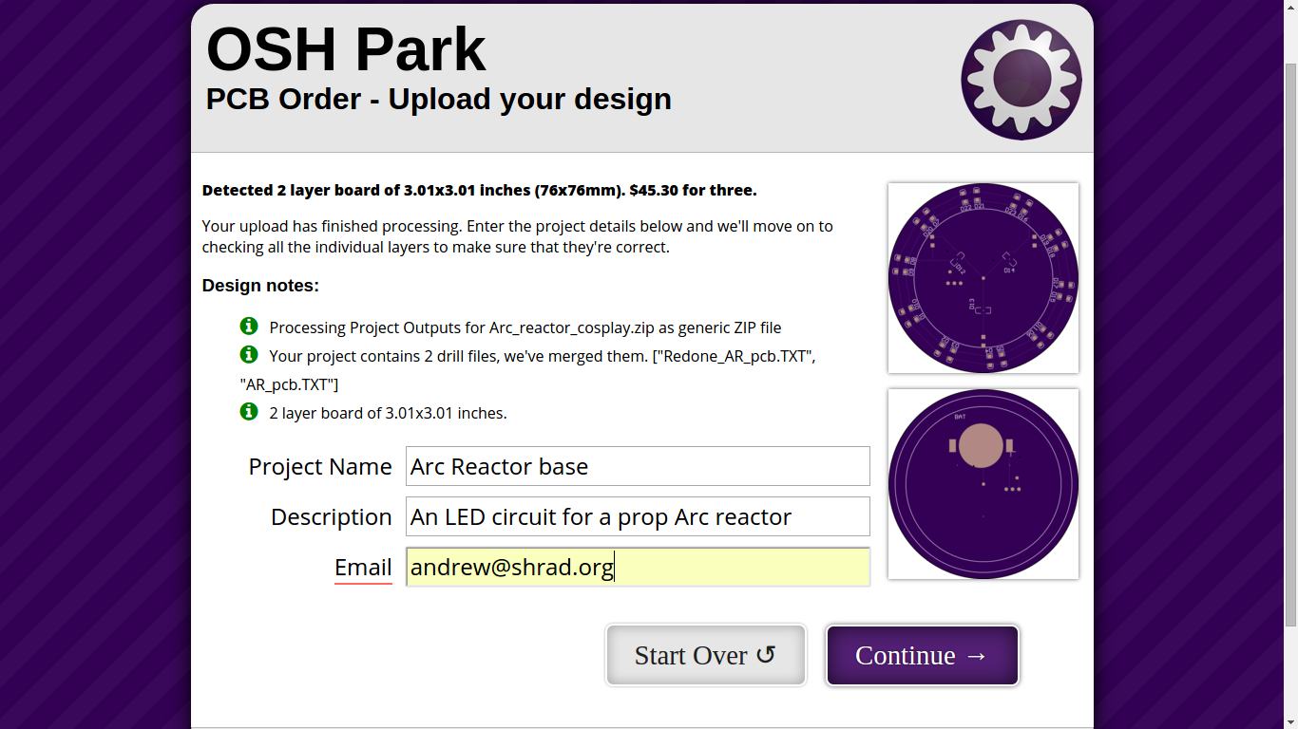Click the Project Name label
This screenshot has height=729, width=1298.
click(320, 466)
